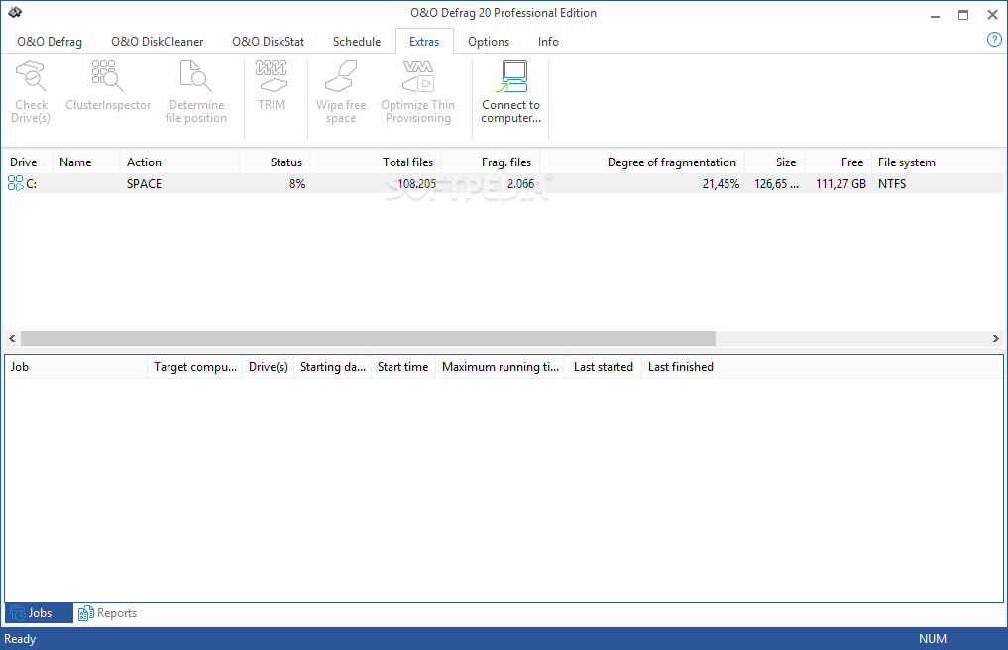Image resolution: width=1008 pixels, height=650 pixels.
Task: Sort by Total files column header
Action: click(376, 162)
